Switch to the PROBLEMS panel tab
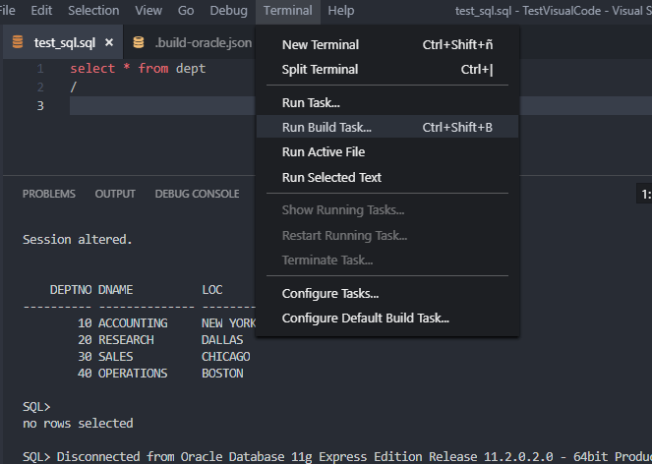652x464 pixels. 49,194
